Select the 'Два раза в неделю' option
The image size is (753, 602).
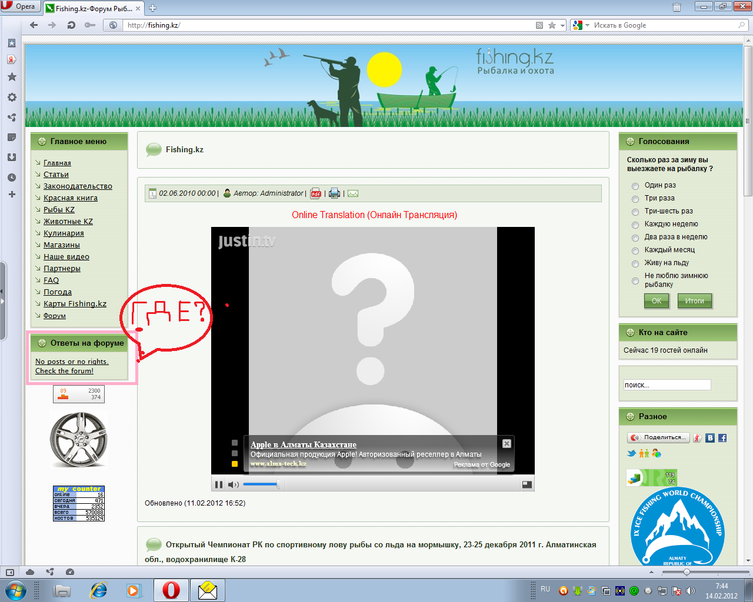coord(635,238)
